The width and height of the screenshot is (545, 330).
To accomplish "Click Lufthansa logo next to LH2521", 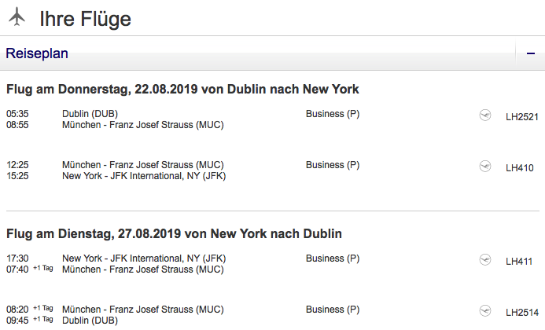I will [485, 115].
